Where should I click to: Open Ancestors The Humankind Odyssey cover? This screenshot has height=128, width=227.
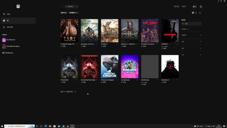[x=89, y=31]
